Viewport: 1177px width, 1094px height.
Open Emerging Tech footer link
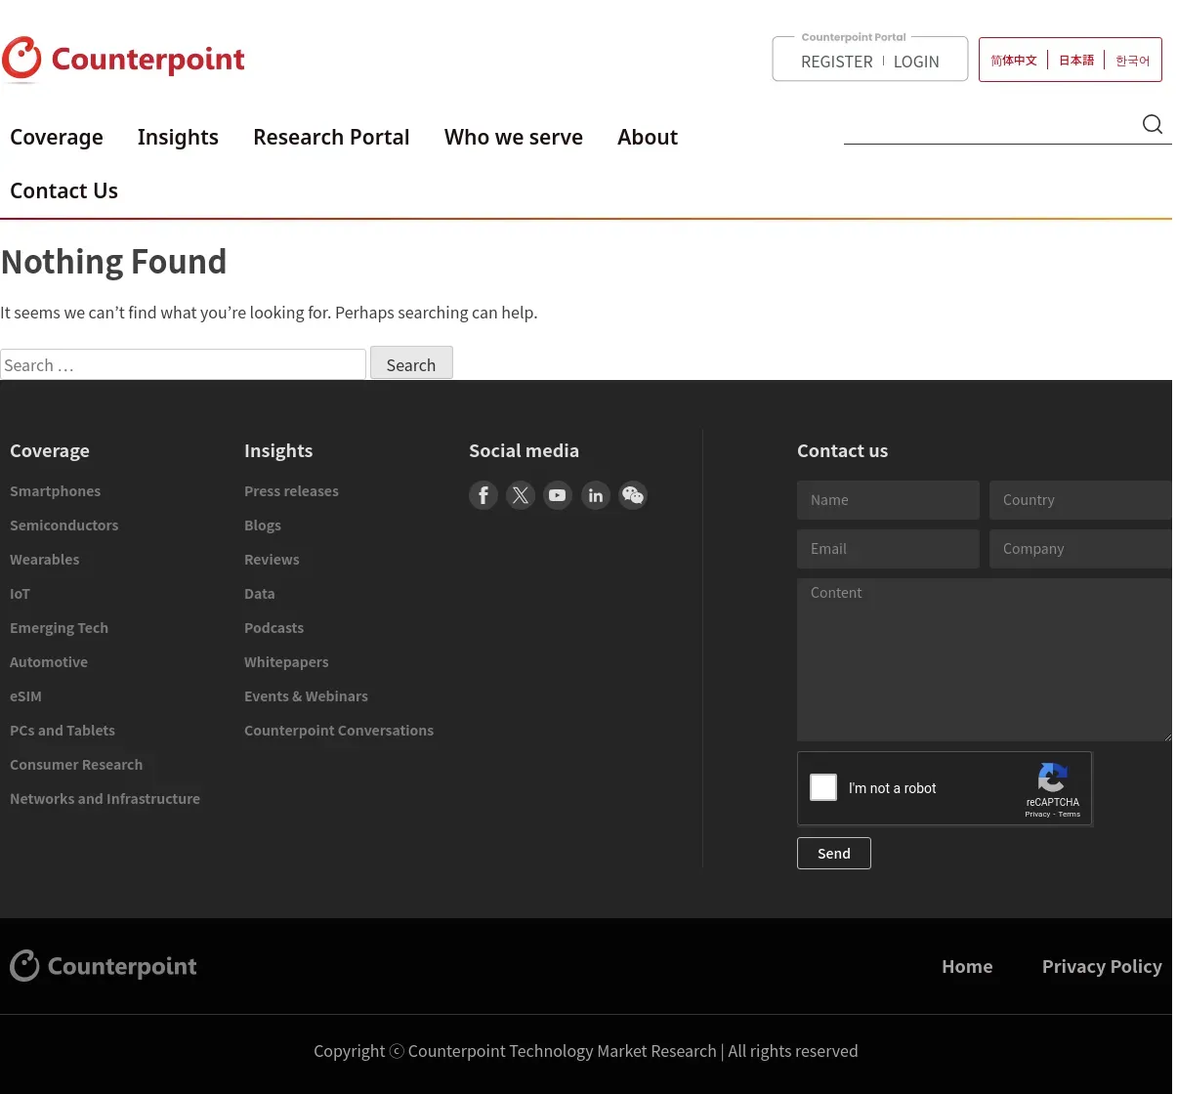(x=59, y=628)
